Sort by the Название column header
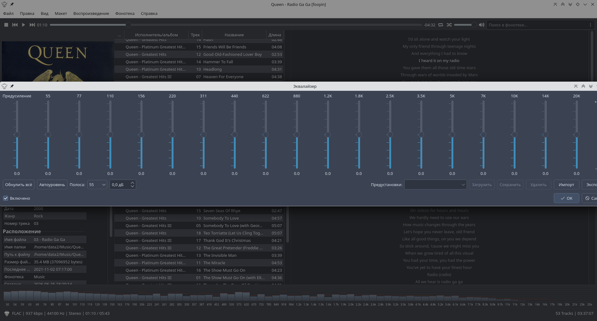The width and height of the screenshot is (597, 321). coord(234,35)
